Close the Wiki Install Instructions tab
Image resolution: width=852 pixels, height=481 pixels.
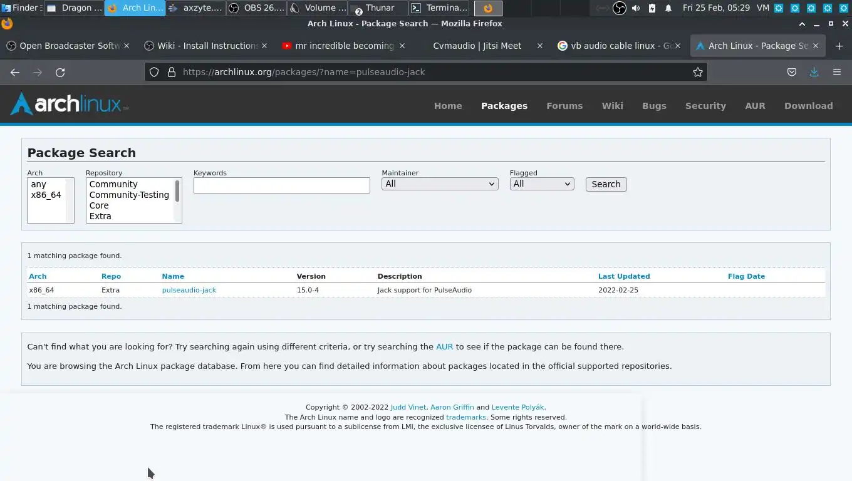[264, 46]
